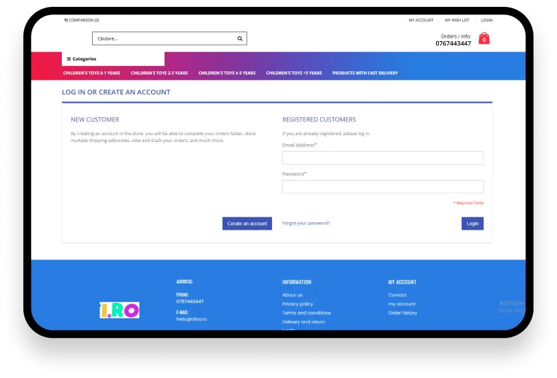557x378 pixels.
Task: Open My Wish List link
Action: [x=457, y=20]
